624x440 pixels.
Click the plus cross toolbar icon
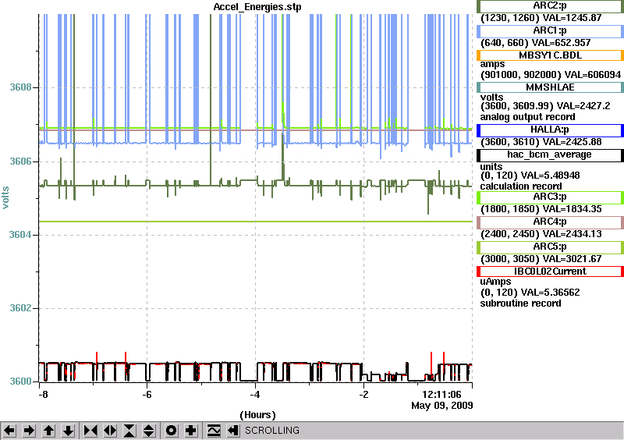(x=191, y=431)
